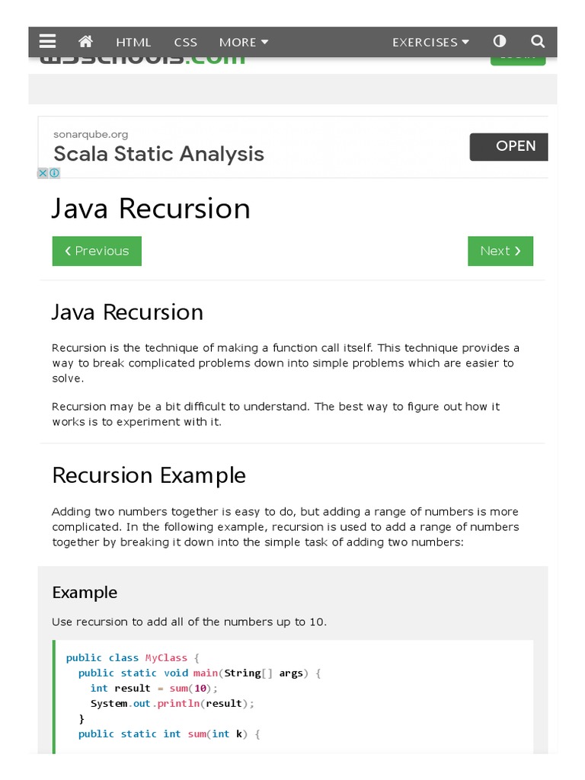The height and width of the screenshot is (780, 585).
Task: Go to the Next chapter
Action: 500,251
